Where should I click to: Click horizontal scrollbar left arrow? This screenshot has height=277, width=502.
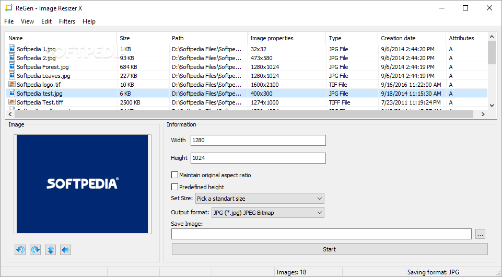[10, 114]
